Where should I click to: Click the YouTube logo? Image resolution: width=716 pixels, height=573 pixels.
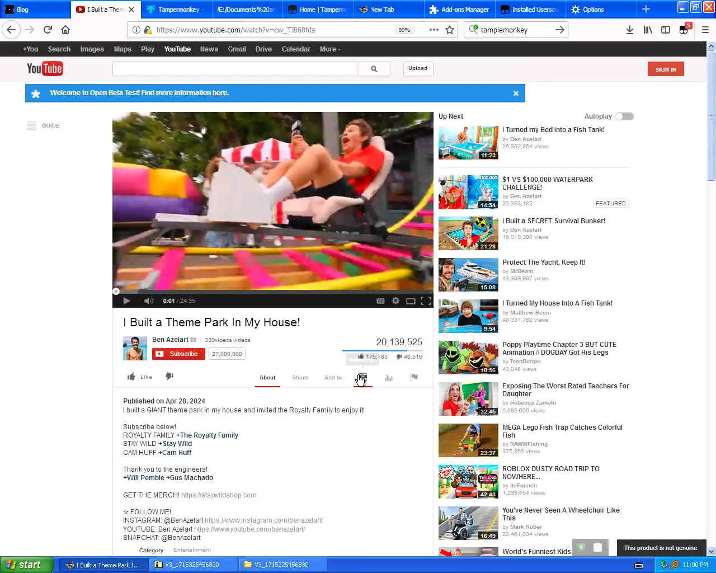click(45, 69)
